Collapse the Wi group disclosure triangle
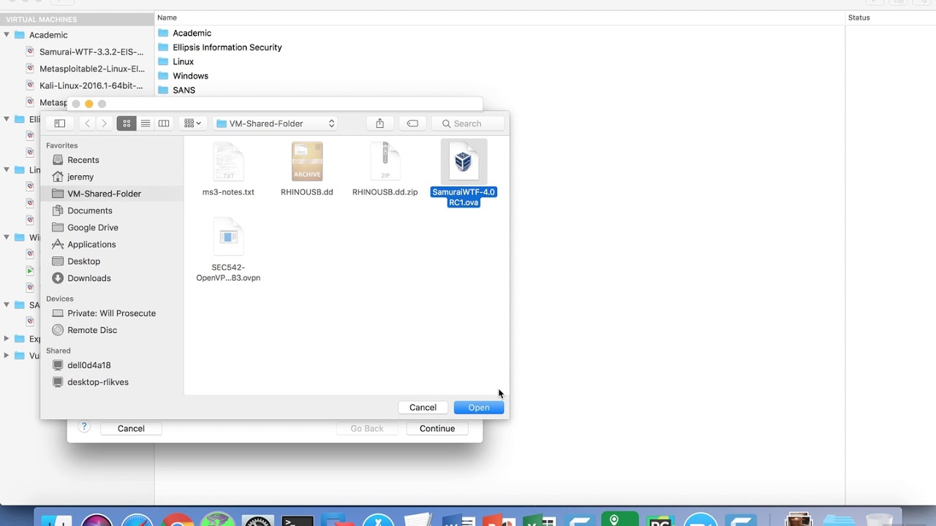This screenshot has width=936, height=526. pos(7,237)
